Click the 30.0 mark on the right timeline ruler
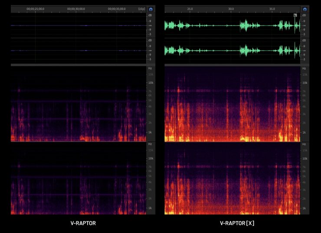The width and height of the screenshot is (321, 233). (x=231, y=9)
